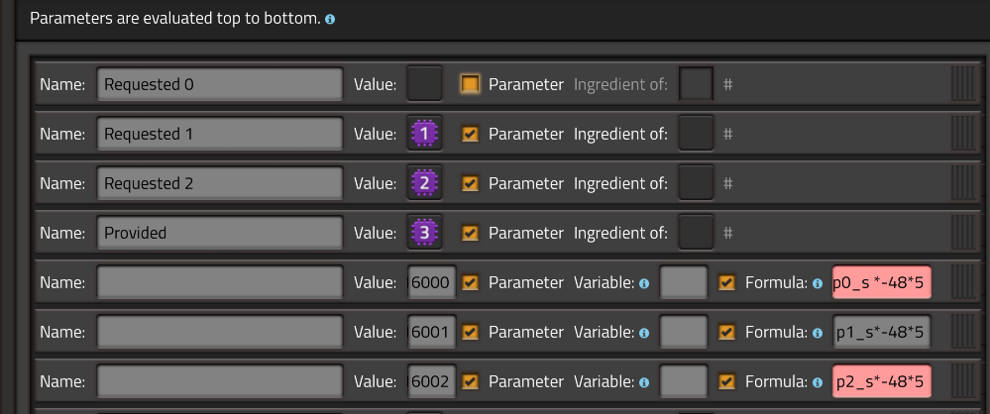Click the drag handle of Requested 0 row

(963, 84)
